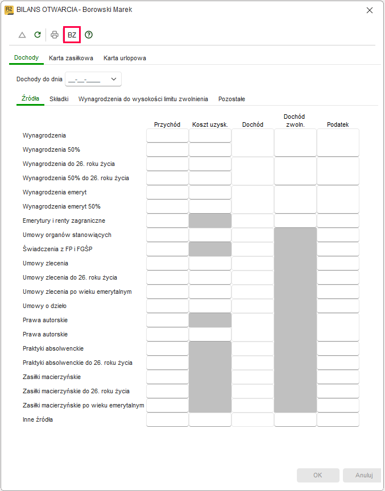The height and width of the screenshot is (491, 385).
Task: Click Koszt uzysk. field for Umowy o dzieło
Action: tap(210, 306)
